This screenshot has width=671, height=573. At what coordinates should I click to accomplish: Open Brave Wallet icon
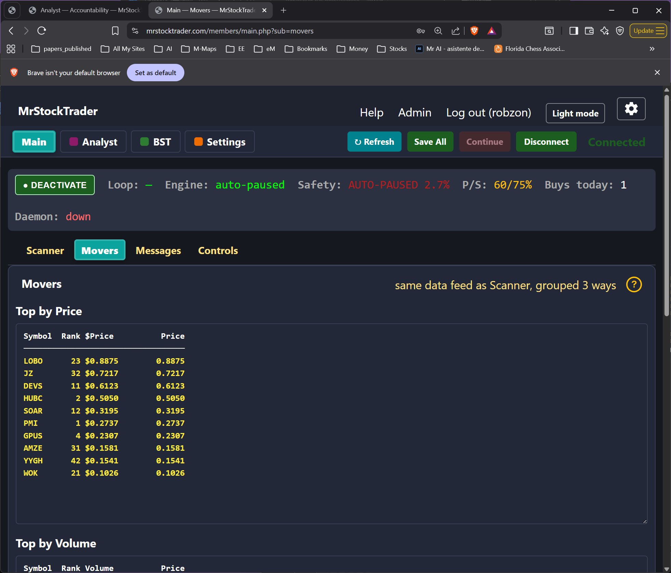tap(589, 31)
